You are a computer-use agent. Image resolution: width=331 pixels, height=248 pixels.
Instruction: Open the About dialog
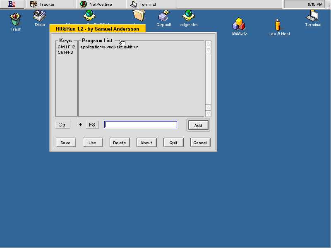[146, 143]
